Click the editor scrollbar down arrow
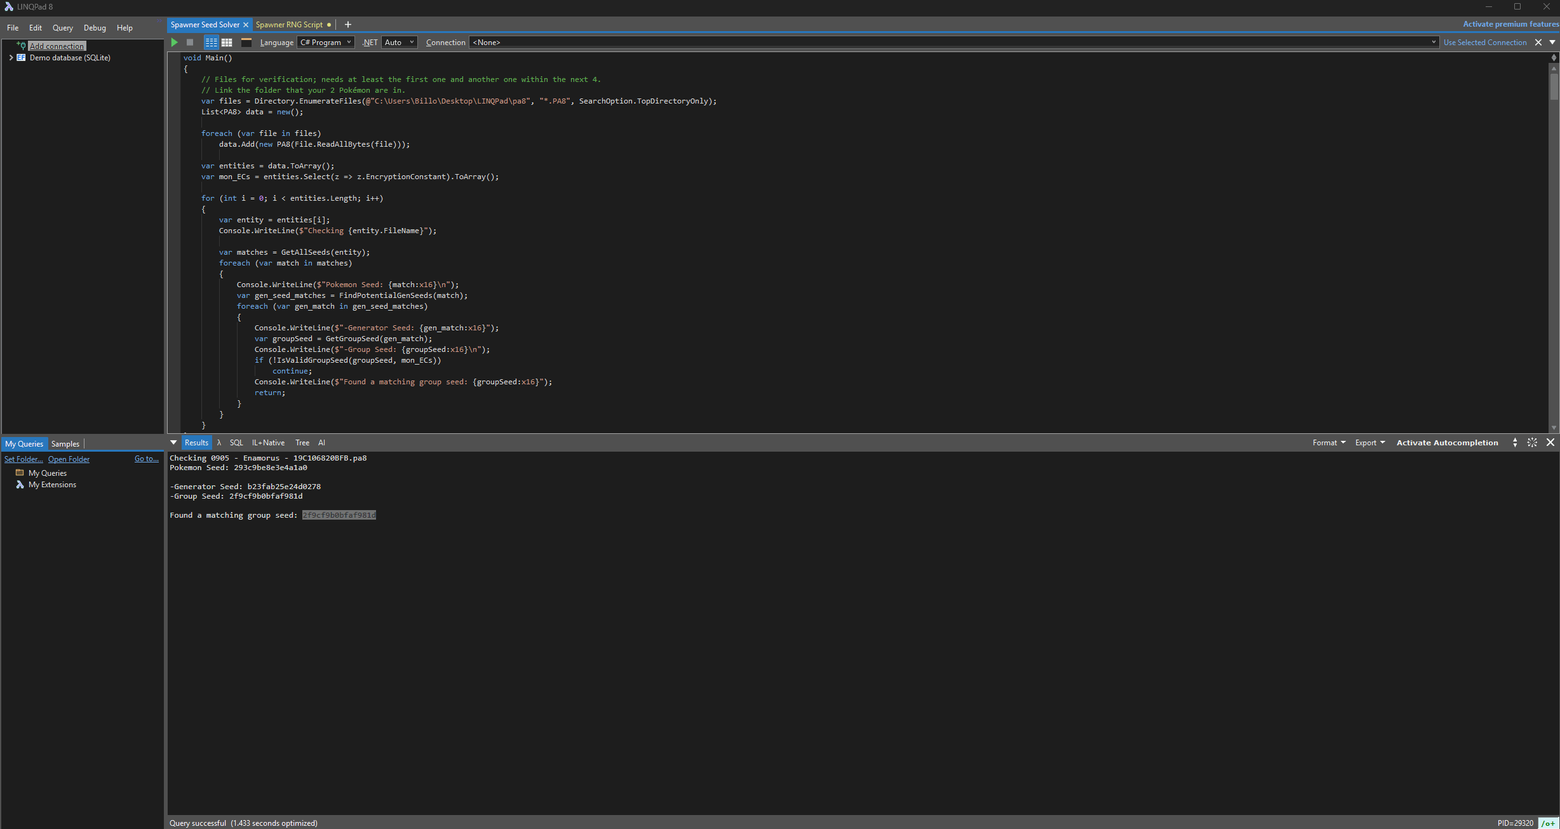This screenshot has width=1560, height=829. pyautogui.click(x=1554, y=428)
